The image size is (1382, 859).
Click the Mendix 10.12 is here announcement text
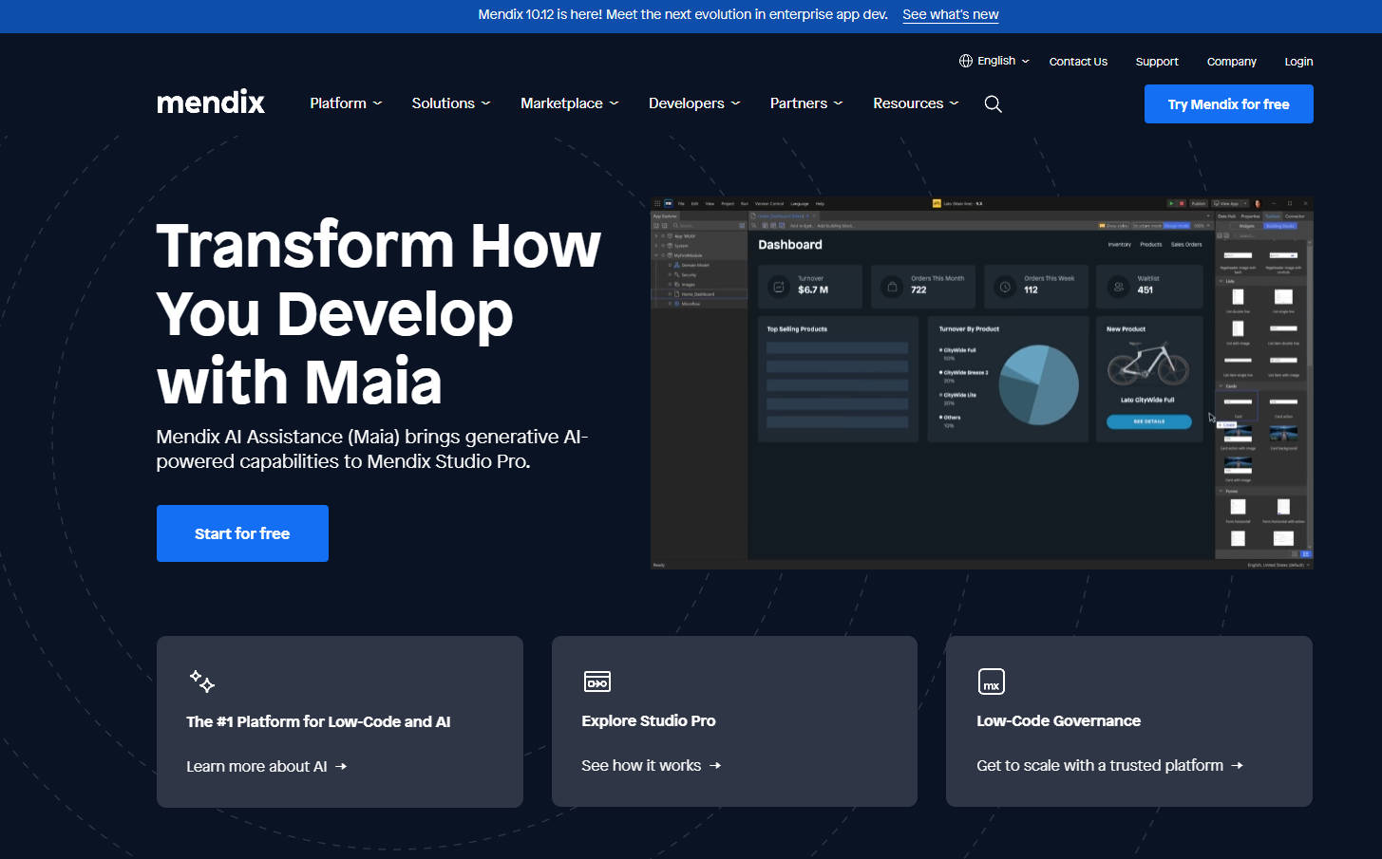pos(683,14)
